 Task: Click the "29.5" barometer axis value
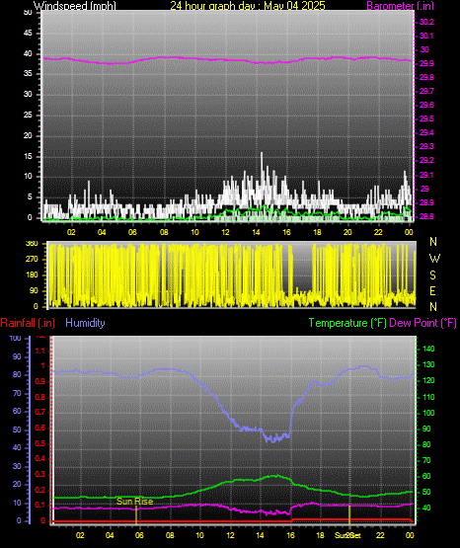426,118
